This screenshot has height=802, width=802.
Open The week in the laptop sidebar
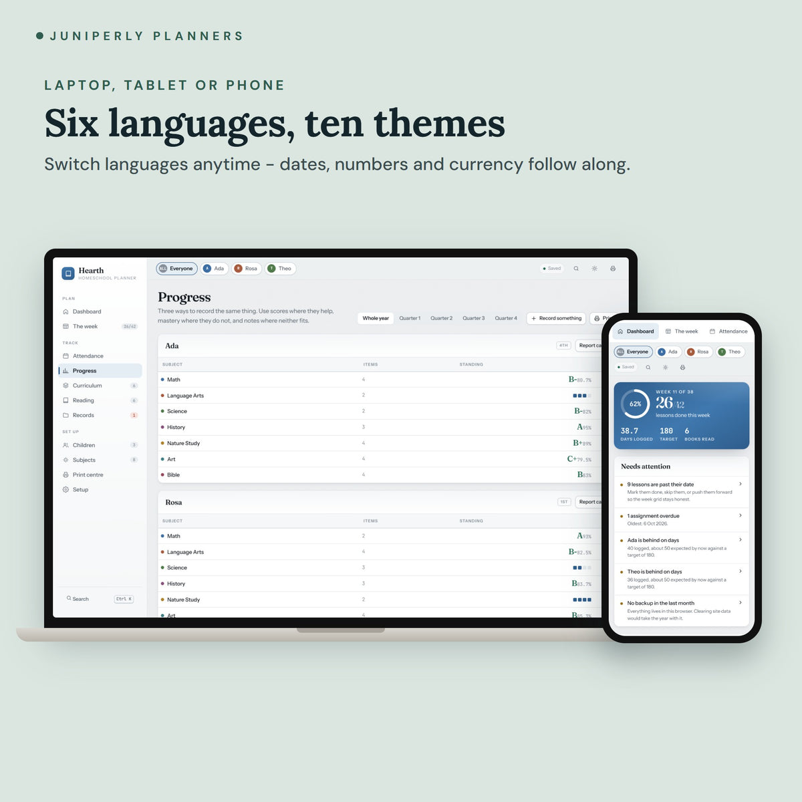pyautogui.click(x=100, y=326)
